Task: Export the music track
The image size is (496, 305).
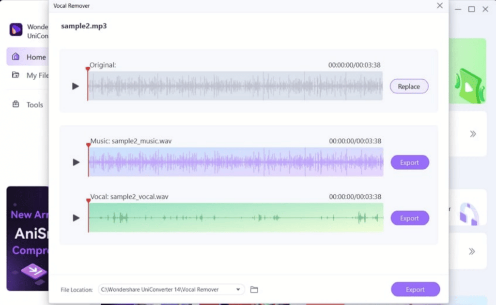Action: click(410, 162)
